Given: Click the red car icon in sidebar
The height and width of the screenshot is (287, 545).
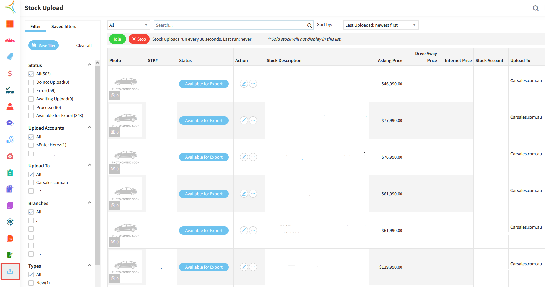Looking at the screenshot, I should [x=10, y=41].
